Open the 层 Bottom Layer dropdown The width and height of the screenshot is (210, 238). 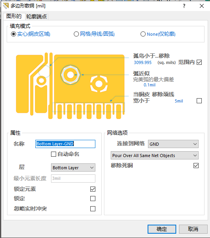click(73, 168)
